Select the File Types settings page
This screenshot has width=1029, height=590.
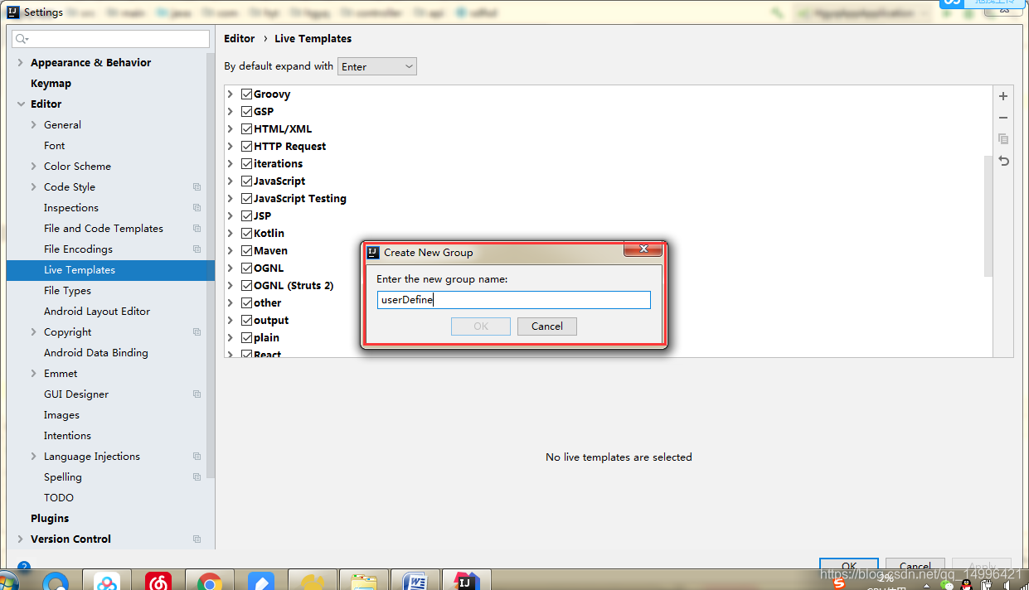coord(67,291)
